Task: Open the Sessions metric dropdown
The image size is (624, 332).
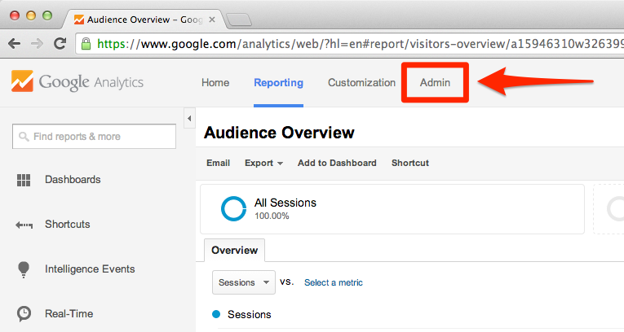Action: (x=244, y=282)
